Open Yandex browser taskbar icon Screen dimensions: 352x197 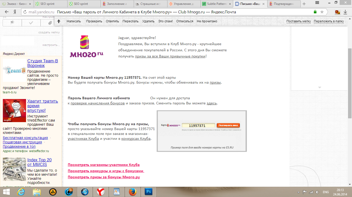(100, 192)
